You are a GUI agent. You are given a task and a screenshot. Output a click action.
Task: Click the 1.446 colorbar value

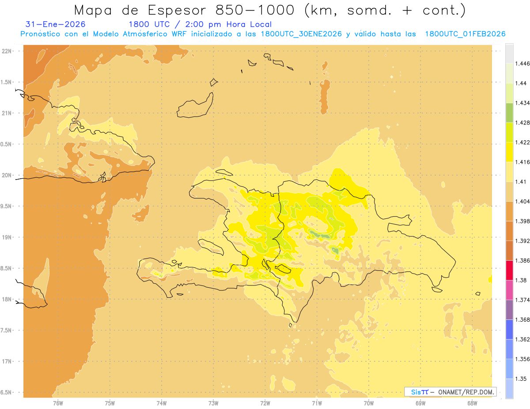point(522,64)
